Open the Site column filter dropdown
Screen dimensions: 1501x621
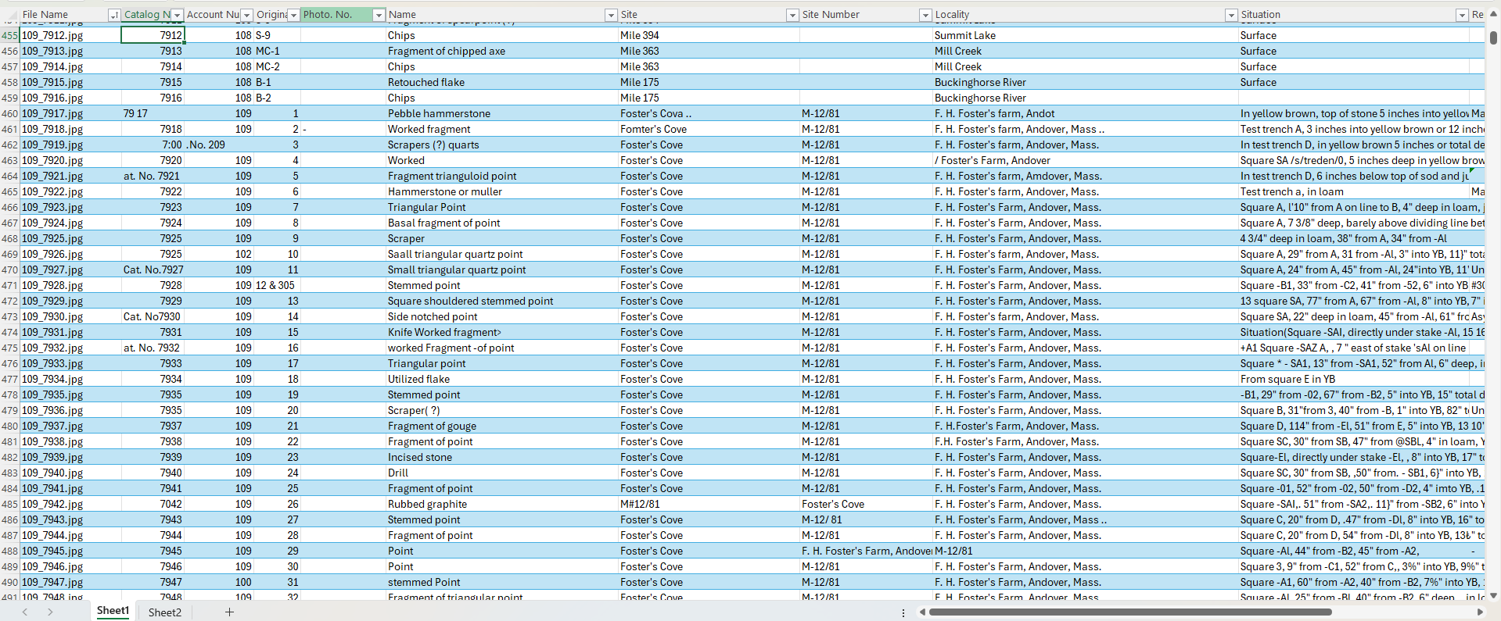(792, 15)
